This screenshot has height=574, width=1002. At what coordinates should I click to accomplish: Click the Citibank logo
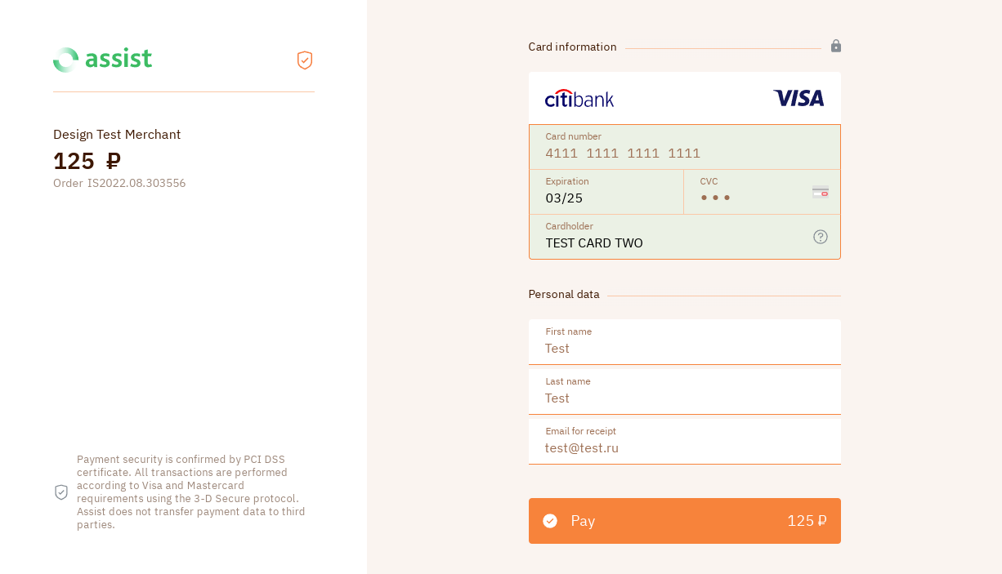(579, 99)
